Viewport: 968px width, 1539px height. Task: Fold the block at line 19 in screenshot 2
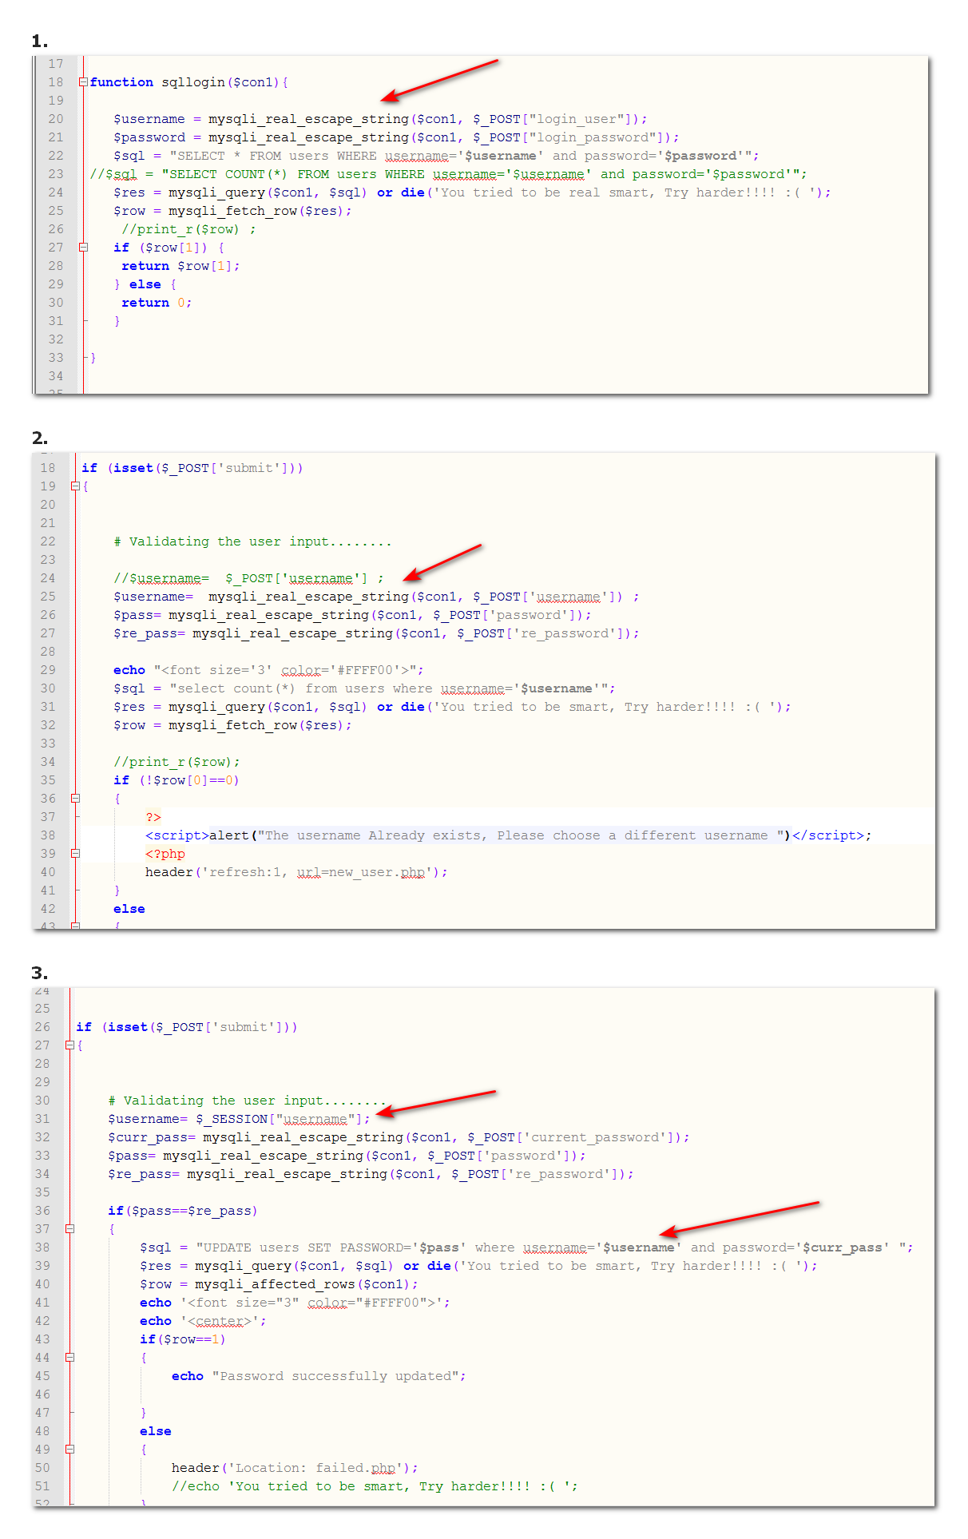pos(75,486)
